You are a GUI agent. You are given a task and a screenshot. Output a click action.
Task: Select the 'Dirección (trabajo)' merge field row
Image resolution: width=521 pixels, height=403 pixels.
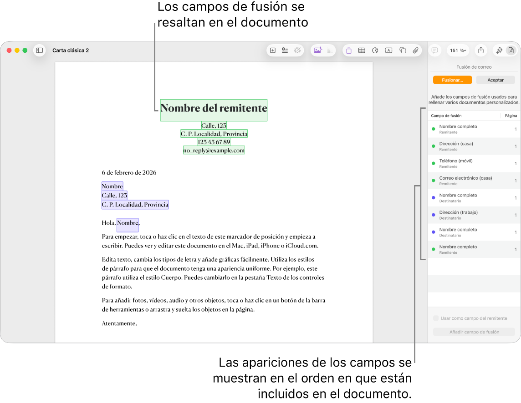[x=474, y=215]
